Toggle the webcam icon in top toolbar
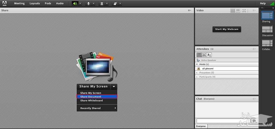This screenshot has height=129, width=275. point(102,4)
